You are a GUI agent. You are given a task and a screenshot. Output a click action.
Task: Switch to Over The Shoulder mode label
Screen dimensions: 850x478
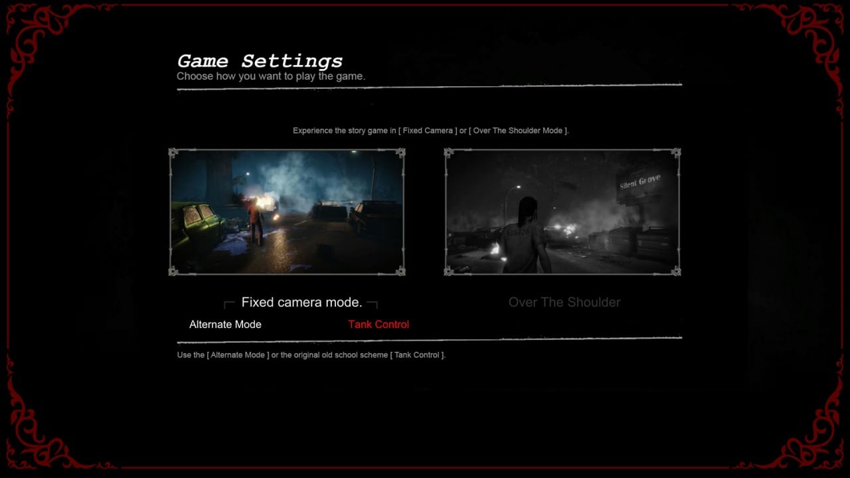click(x=564, y=302)
